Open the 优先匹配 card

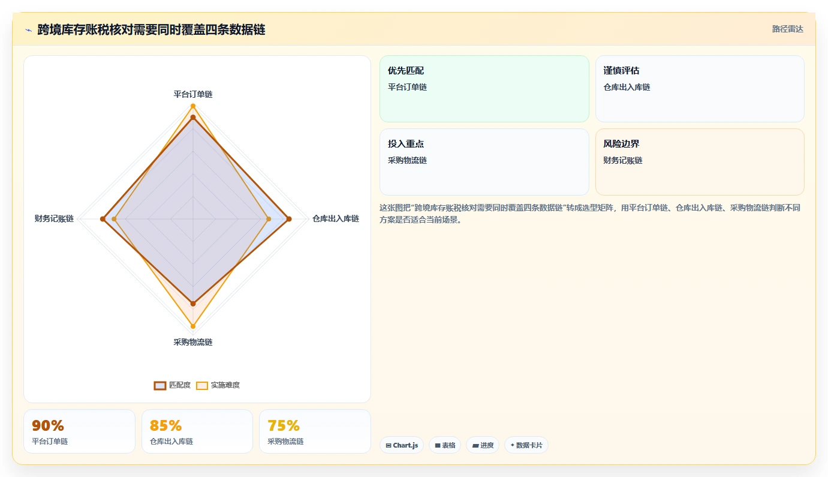point(484,89)
